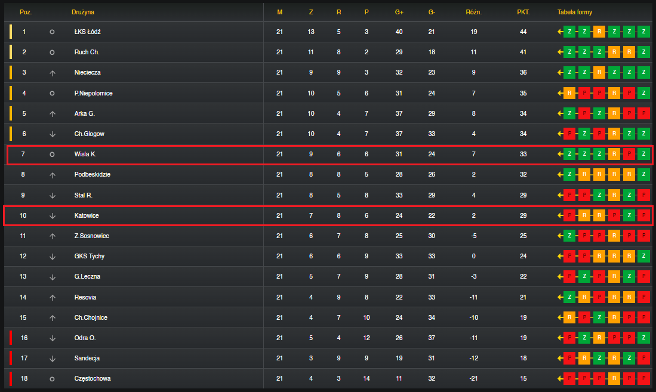Click the unchanged circle icon beside Wisla K.

point(52,155)
